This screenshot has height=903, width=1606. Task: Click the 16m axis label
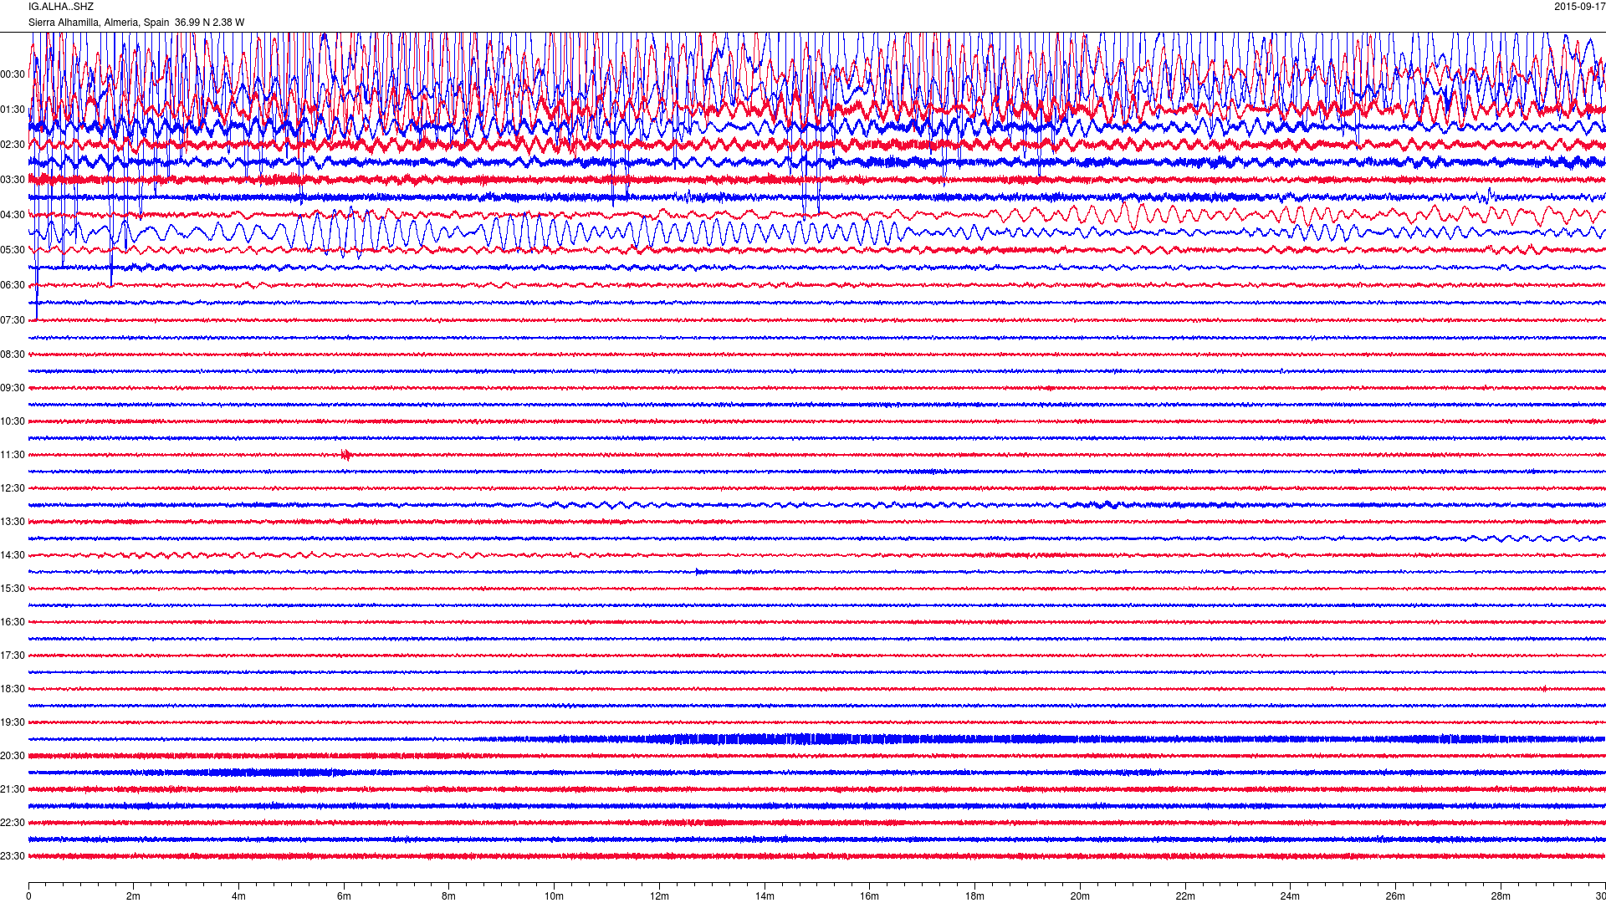[x=870, y=896]
